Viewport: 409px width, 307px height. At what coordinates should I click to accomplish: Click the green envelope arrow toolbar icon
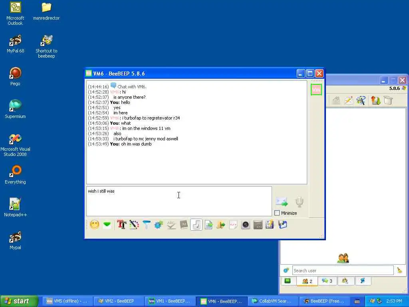[107, 225]
